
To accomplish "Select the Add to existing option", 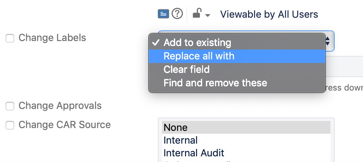I will [197, 43].
